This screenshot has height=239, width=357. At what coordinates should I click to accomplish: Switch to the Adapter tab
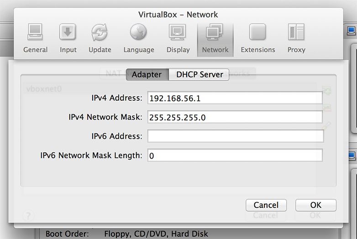(147, 74)
